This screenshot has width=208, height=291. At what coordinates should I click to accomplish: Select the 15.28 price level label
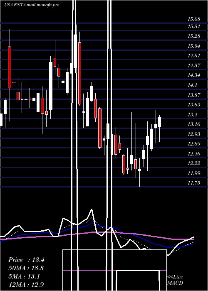pos(194,36)
